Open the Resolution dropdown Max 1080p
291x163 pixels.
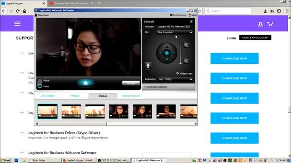176,79
